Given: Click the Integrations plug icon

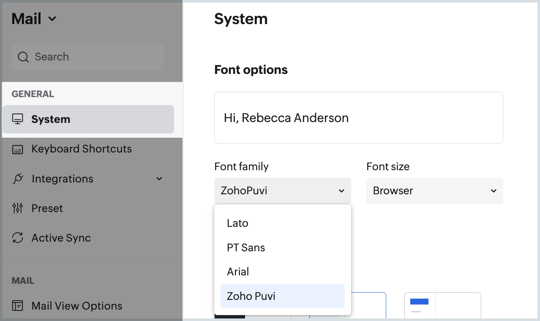Looking at the screenshot, I should point(18,178).
